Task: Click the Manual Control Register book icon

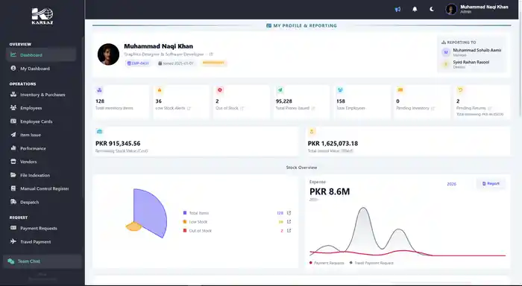Action: (13, 188)
